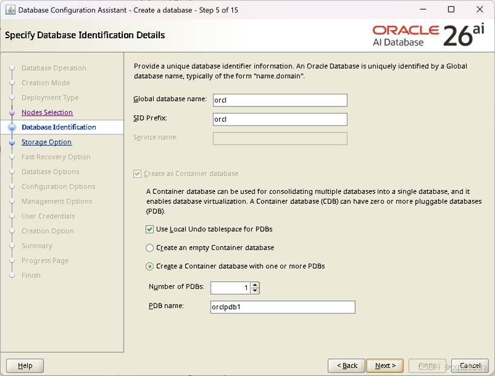
Task: Click the Number of PDBs field
Action: point(231,288)
